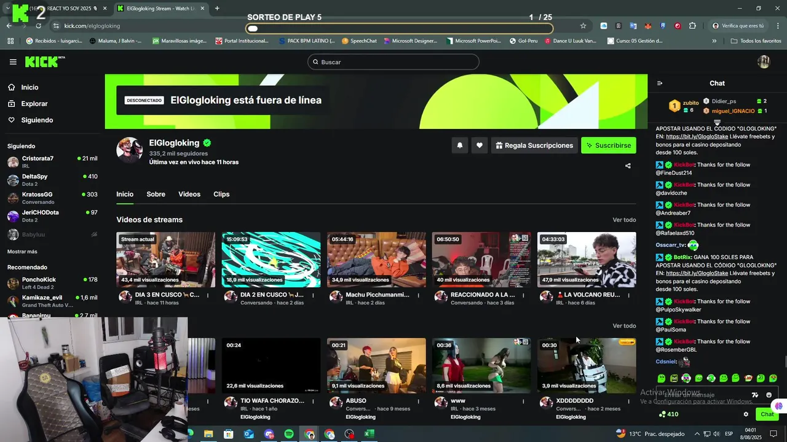Open the Todos los favoritos bookmarks folder
Screen dimensions: 787x442
756,41
